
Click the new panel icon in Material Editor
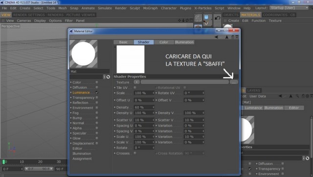[237, 37]
